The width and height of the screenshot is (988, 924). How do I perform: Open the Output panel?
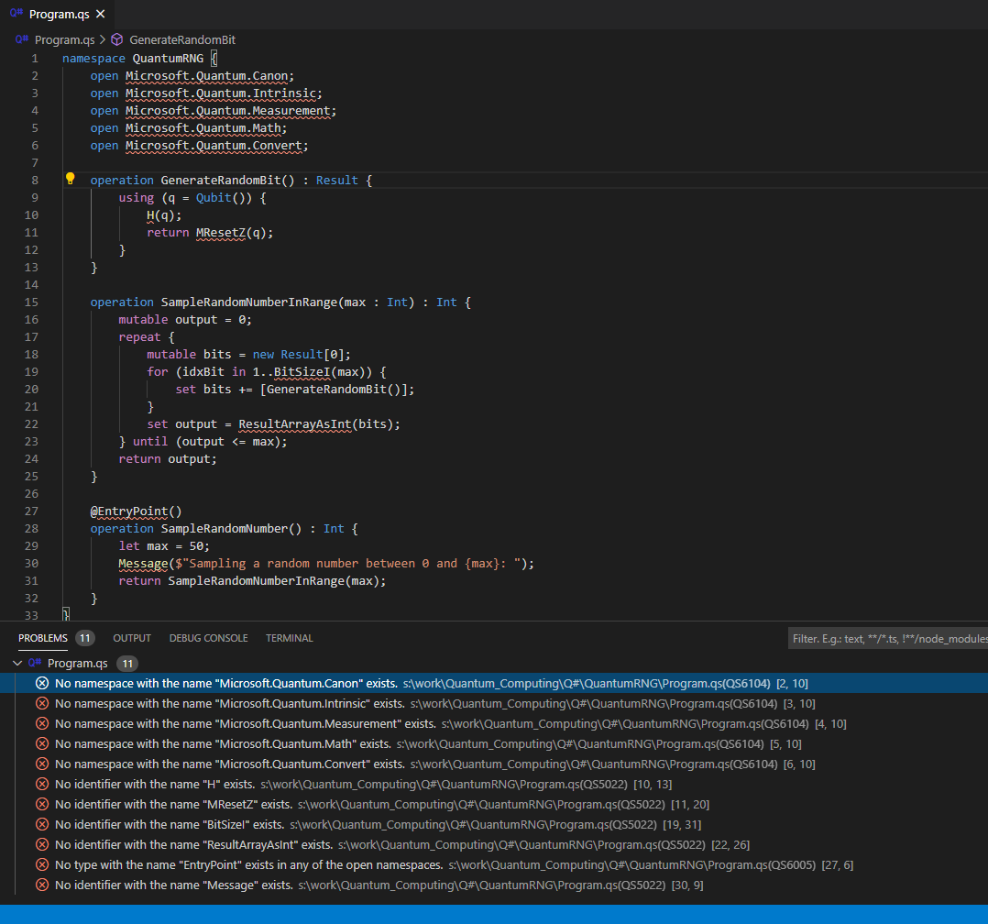pos(131,637)
